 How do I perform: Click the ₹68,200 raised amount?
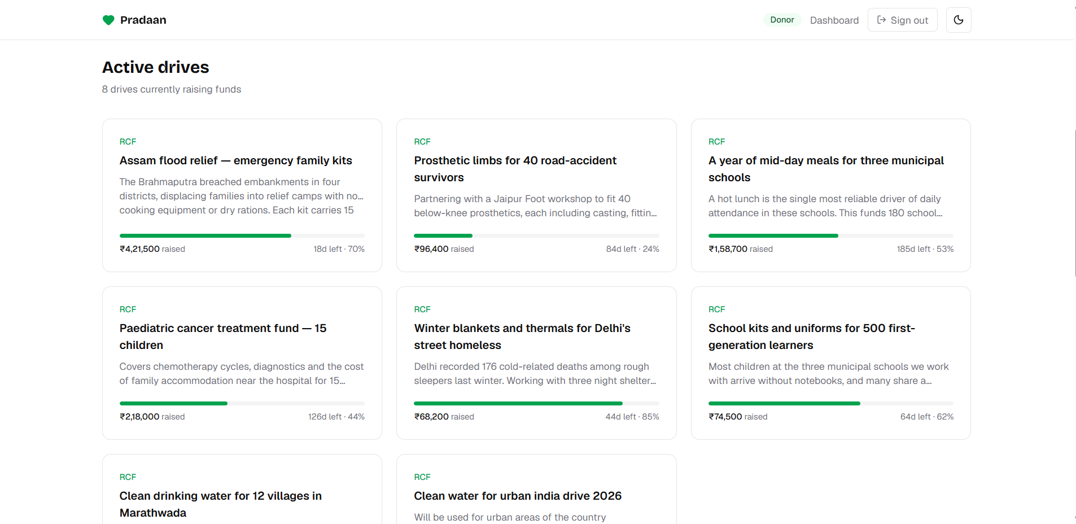[444, 417]
